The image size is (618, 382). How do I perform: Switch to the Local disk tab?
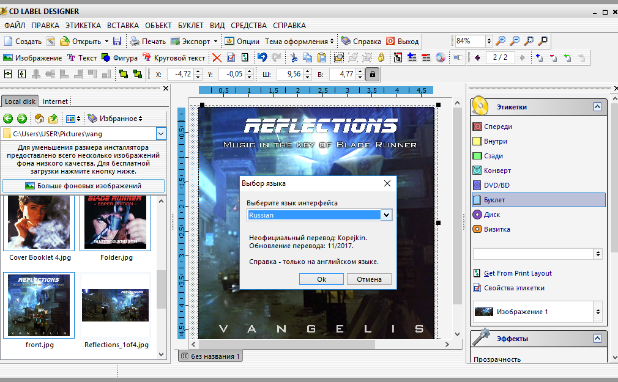(20, 101)
